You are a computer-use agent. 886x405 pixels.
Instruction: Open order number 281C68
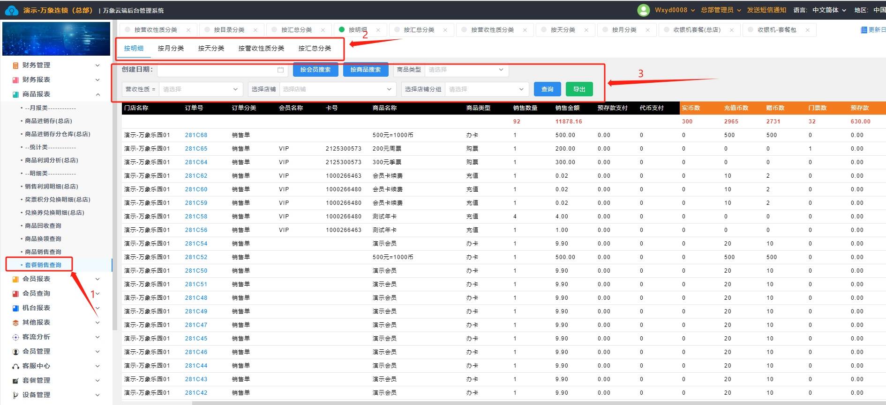coord(196,135)
